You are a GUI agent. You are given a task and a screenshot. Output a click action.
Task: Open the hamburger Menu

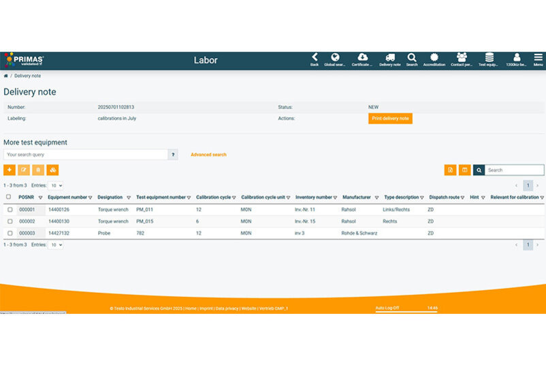[x=538, y=59]
